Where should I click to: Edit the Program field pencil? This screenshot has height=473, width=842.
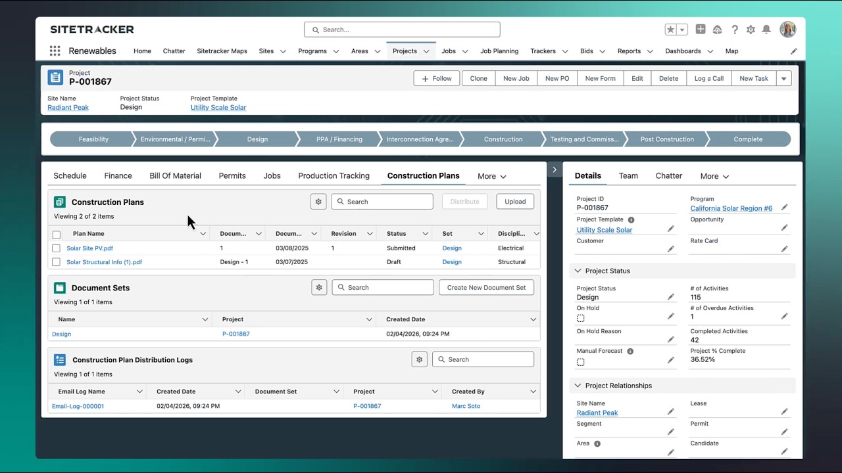784,208
